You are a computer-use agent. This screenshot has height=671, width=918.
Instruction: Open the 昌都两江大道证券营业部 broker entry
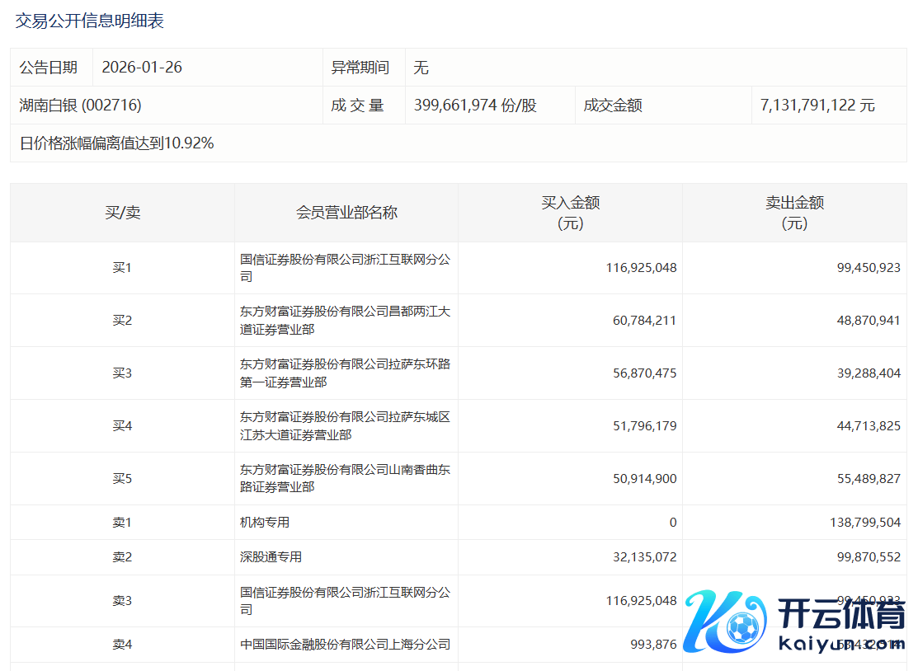coord(345,321)
